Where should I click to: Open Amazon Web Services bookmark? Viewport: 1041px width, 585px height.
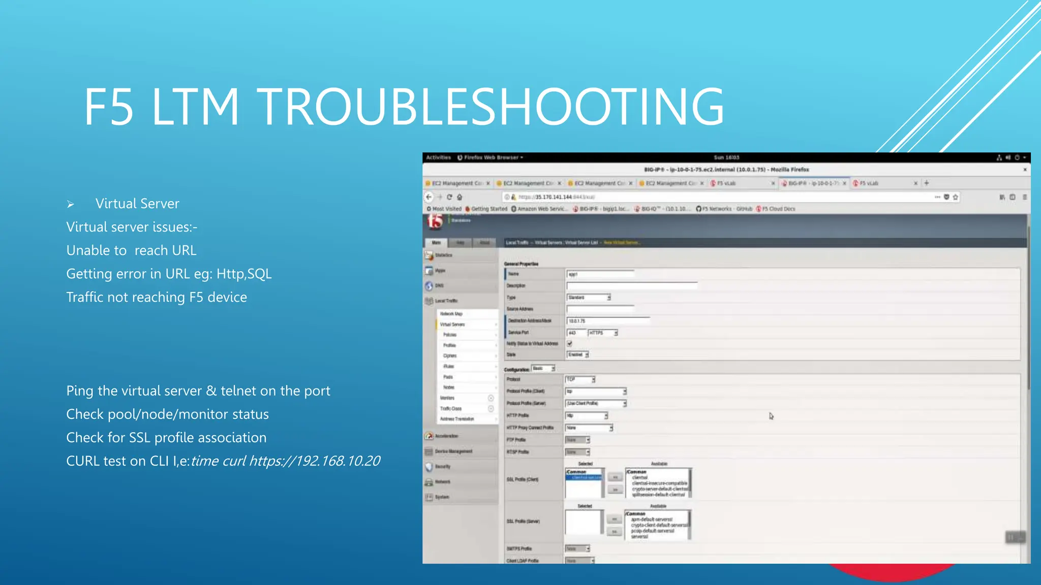539,209
